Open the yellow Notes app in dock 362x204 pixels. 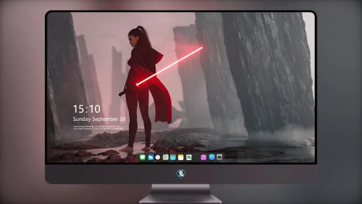[181, 158]
